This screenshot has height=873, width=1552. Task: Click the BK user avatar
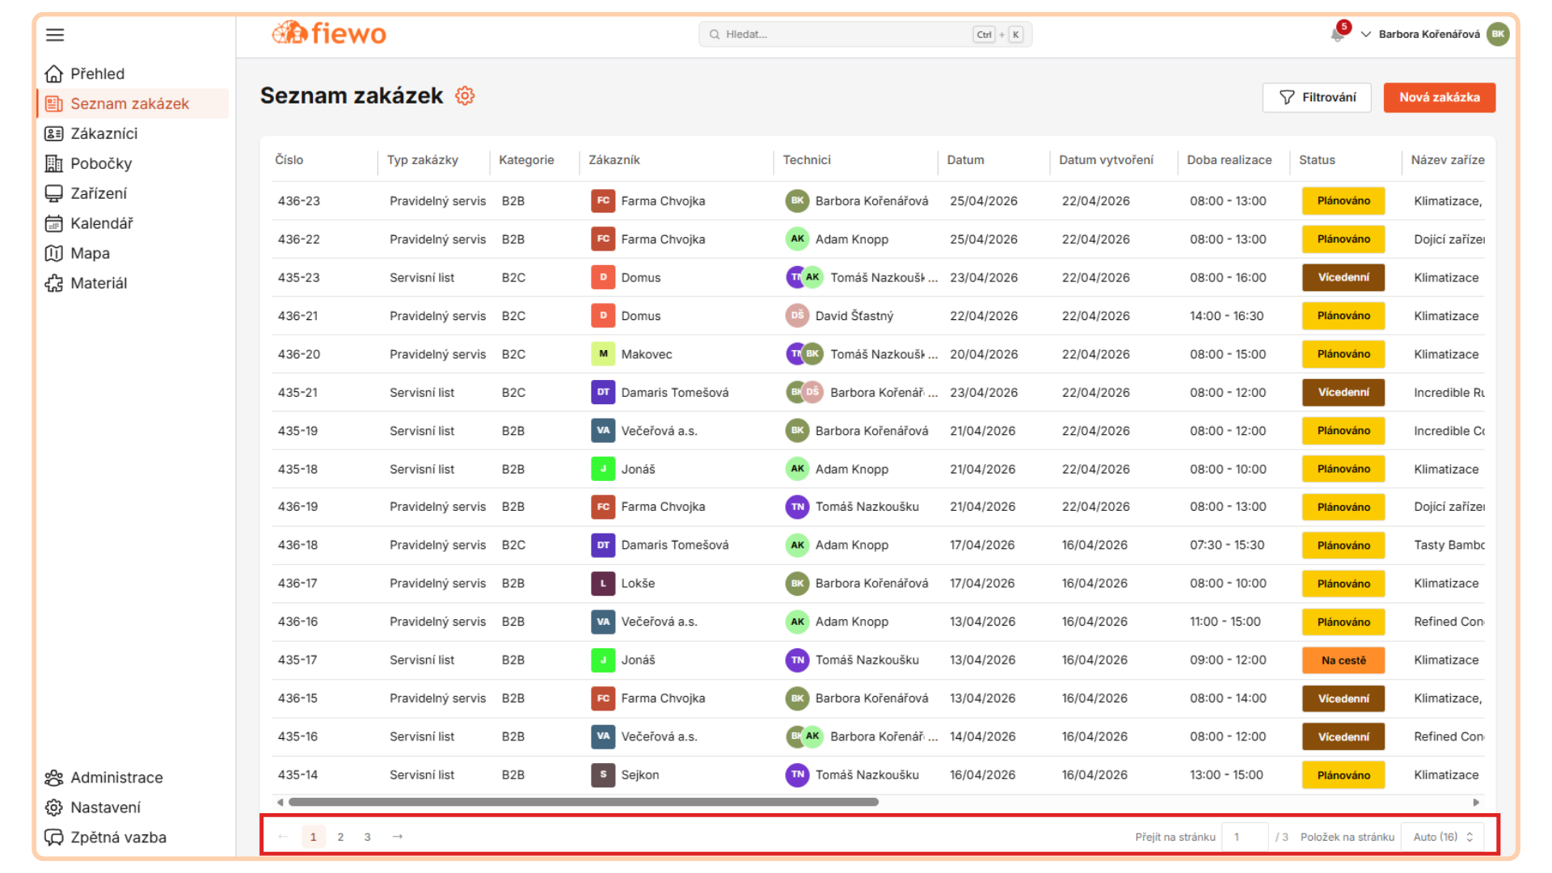click(1498, 34)
